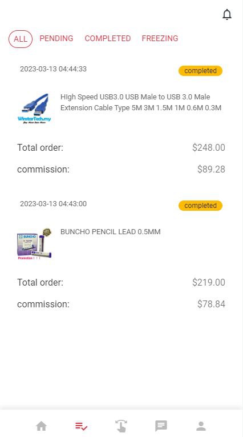
Task: Click the Buncho pencil lead thumbnail
Action: 34,244
